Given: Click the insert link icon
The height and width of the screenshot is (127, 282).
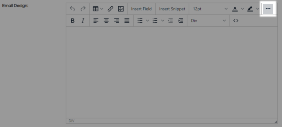Looking at the screenshot, I should click(110, 9).
